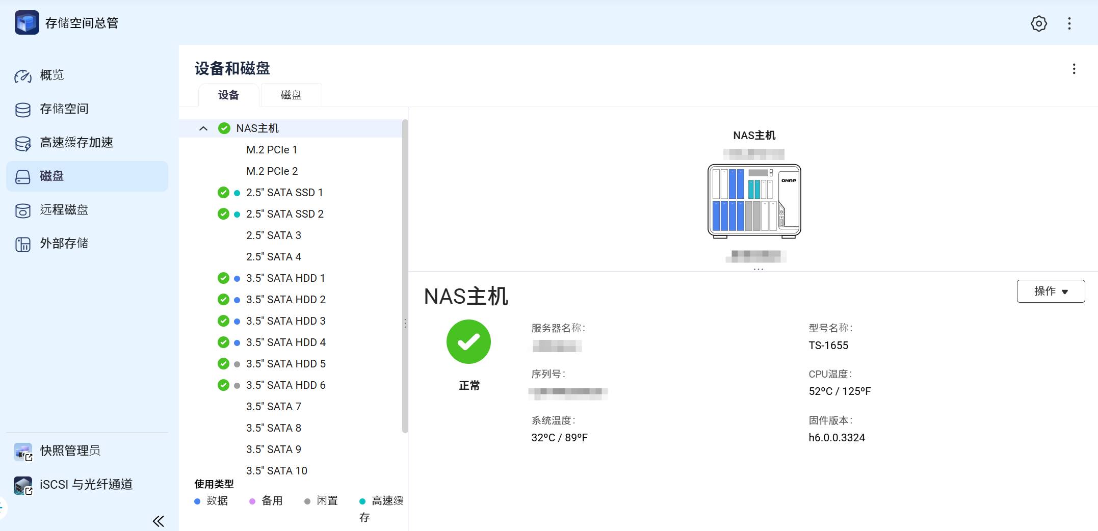This screenshot has height=531, width=1098.
Task: Click the external storage icon
Action: pos(23,244)
